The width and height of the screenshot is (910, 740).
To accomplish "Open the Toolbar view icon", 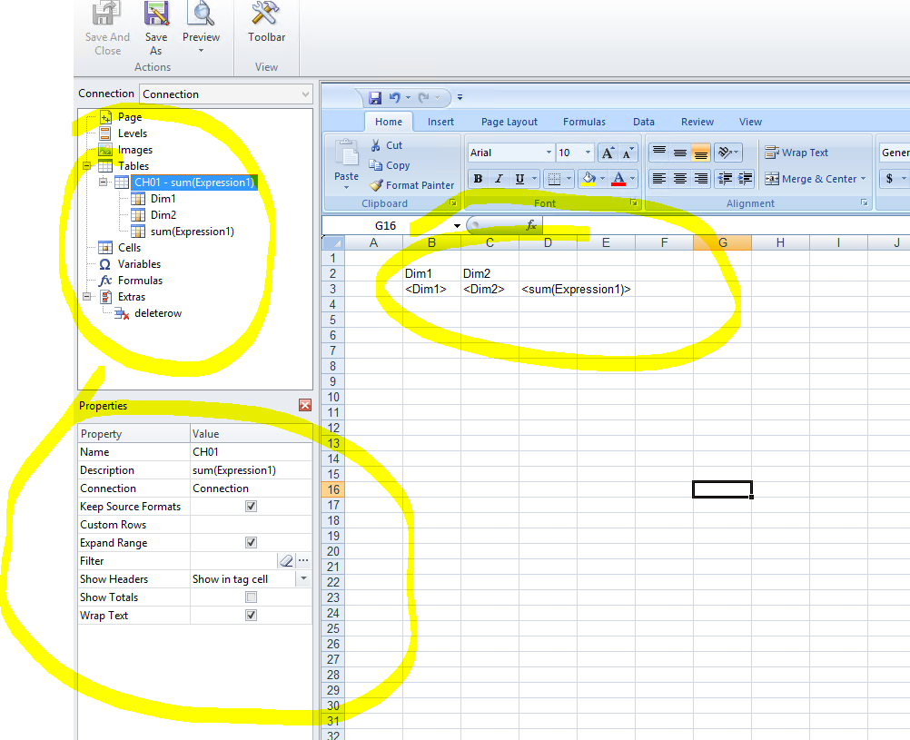I will (x=266, y=25).
